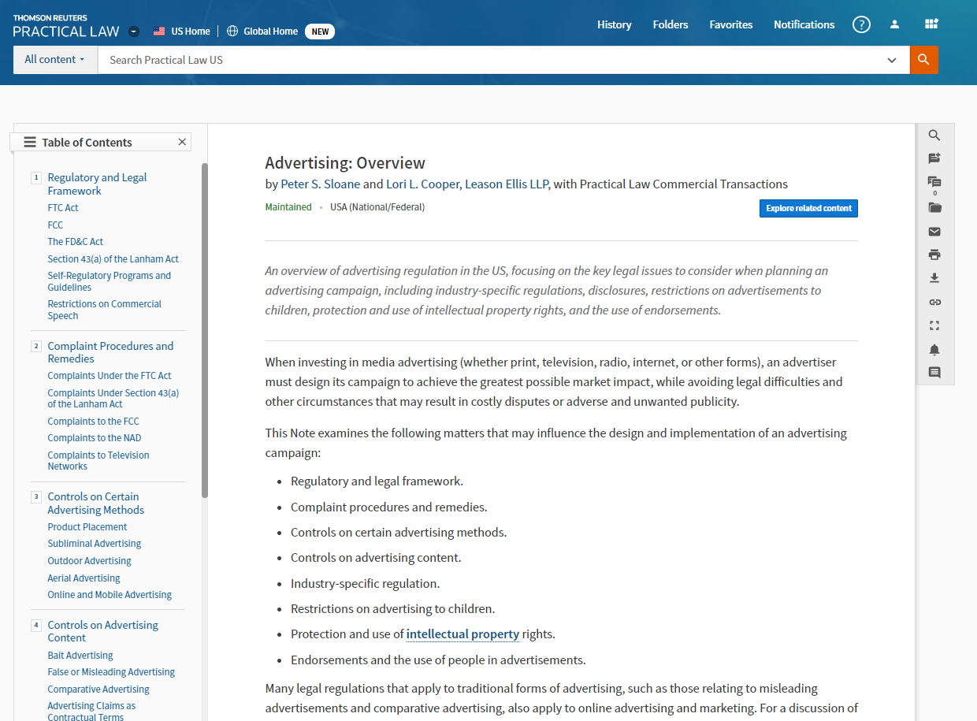Open the All content dropdown

(x=54, y=60)
